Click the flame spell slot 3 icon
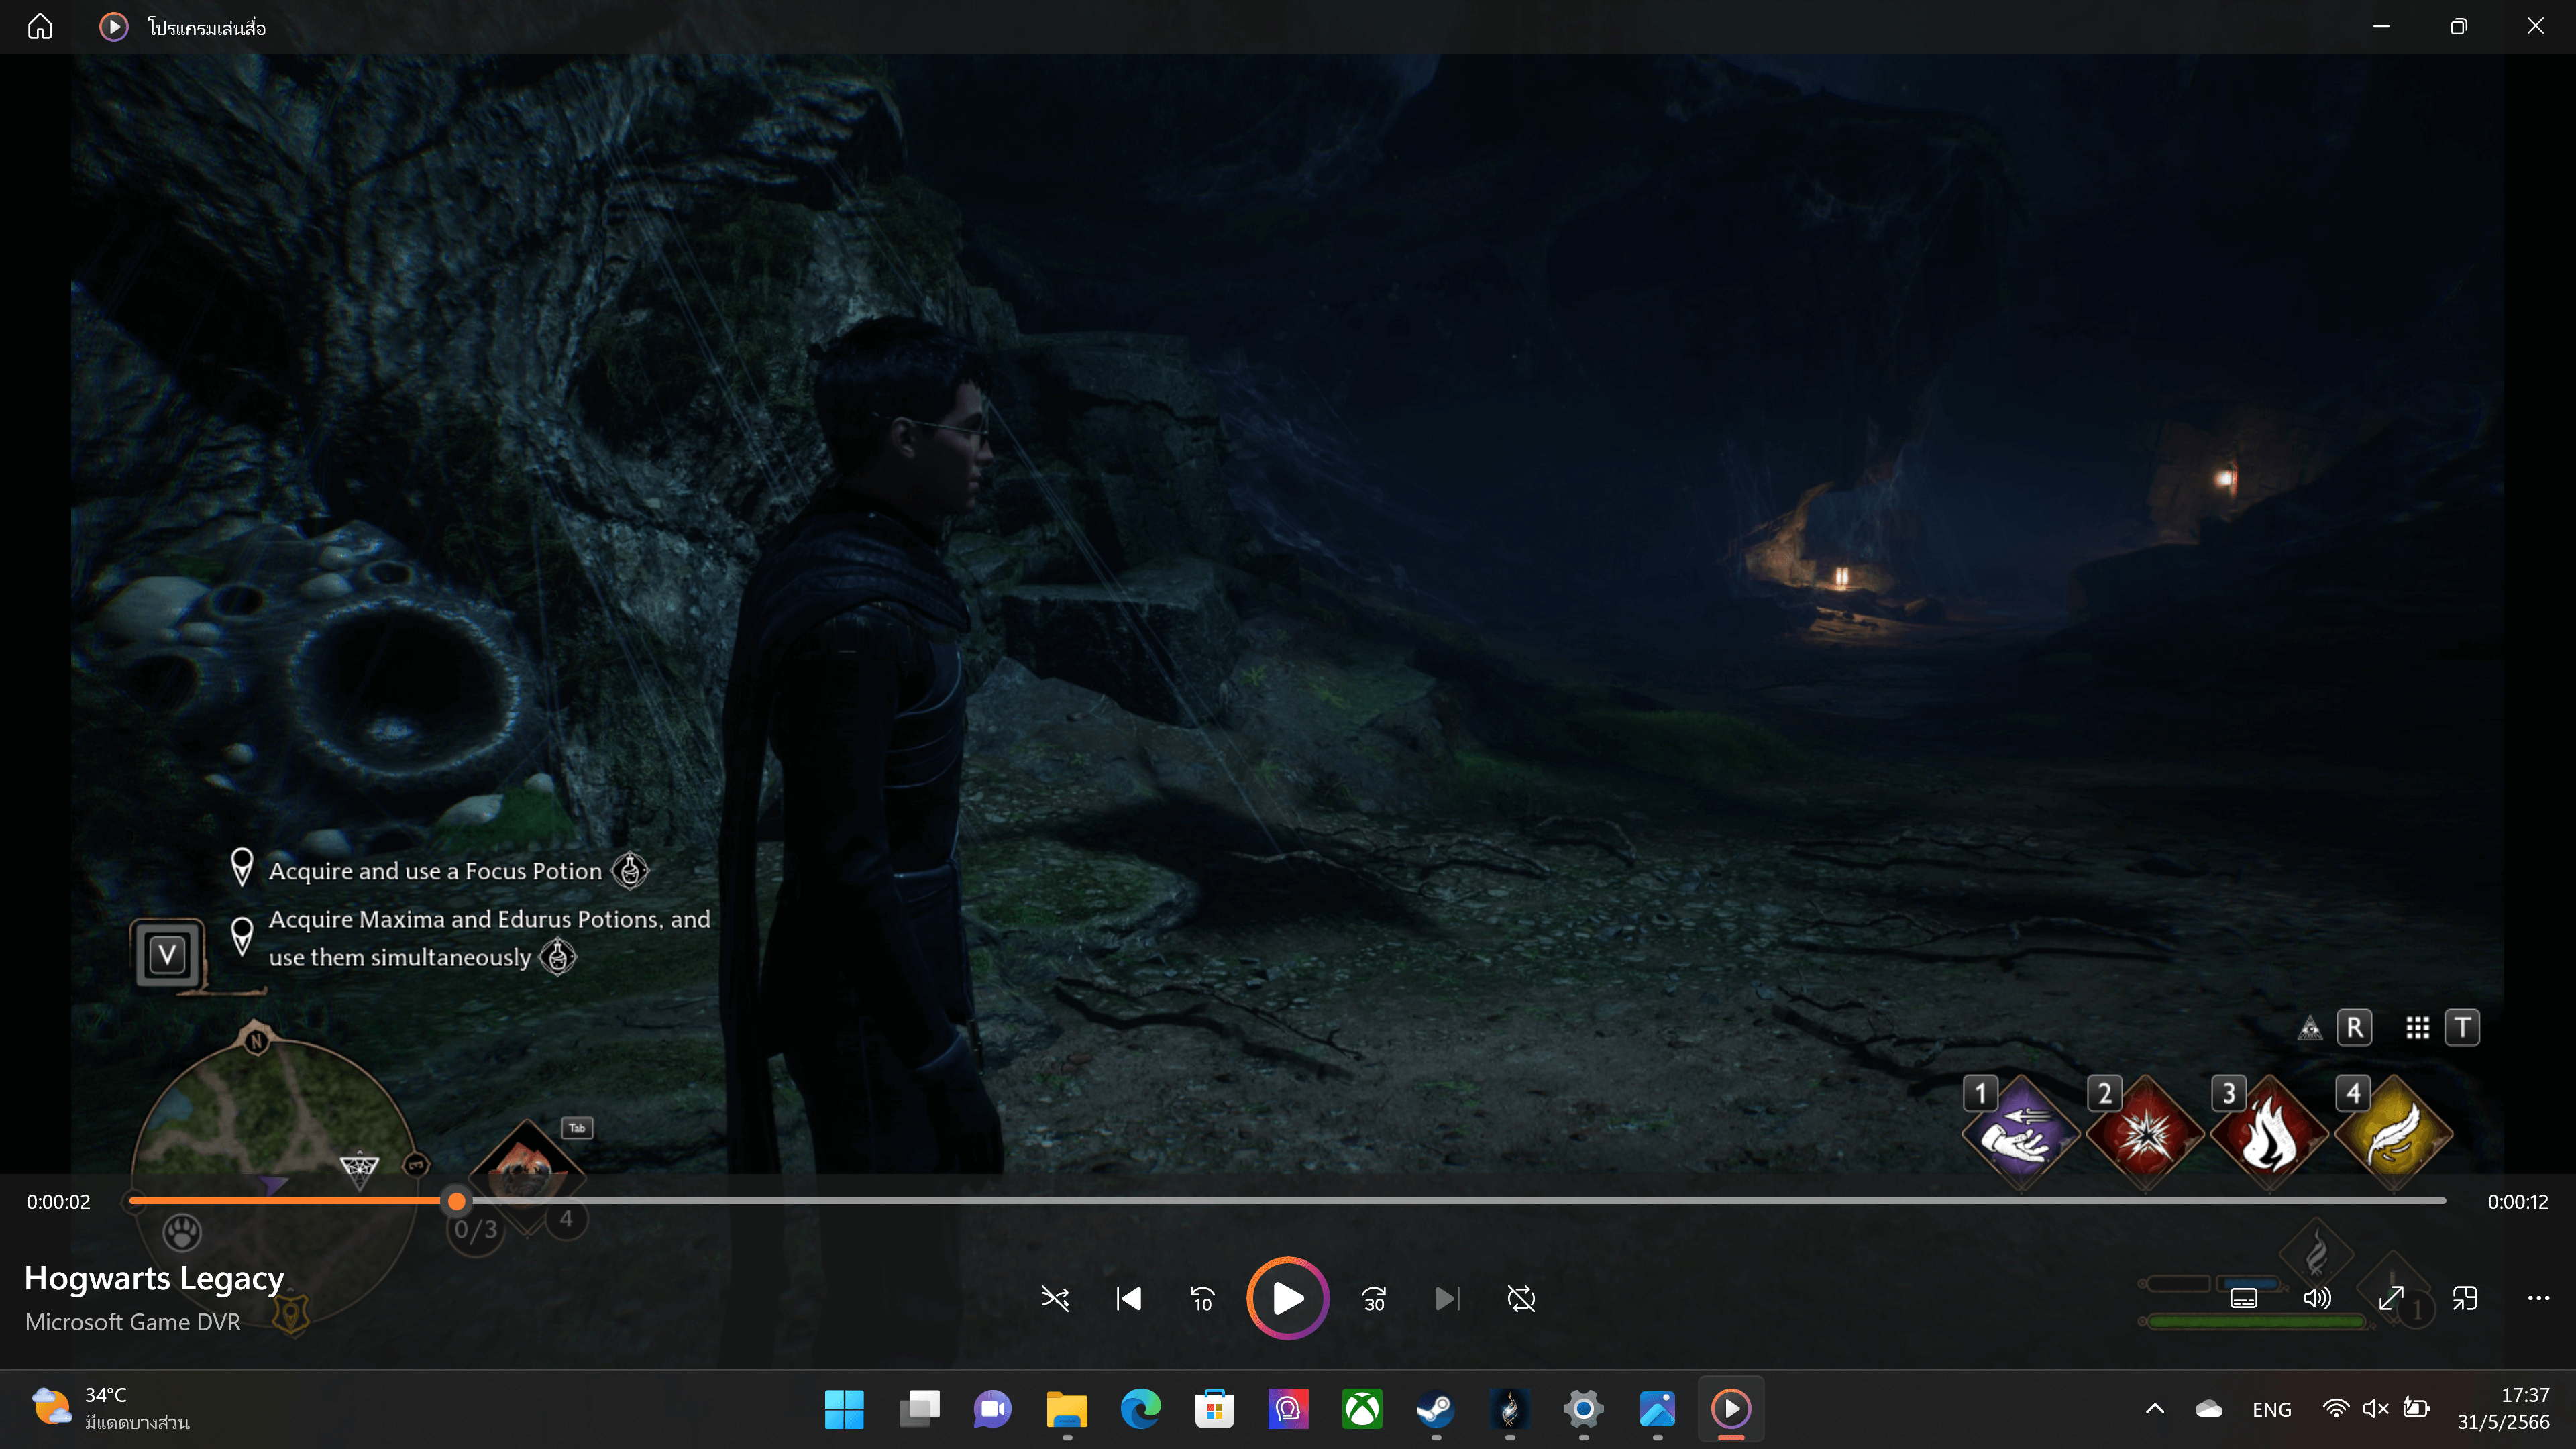Image resolution: width=2576 pixels, height=1449 pixels. [x=2269, y=1133]
